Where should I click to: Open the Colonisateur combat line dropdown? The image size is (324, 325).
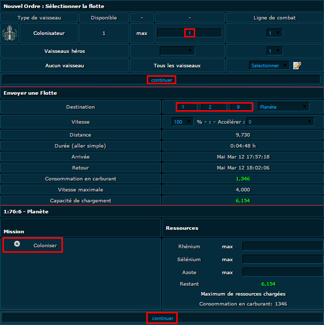pyautogui.click(x=275, y=33)
